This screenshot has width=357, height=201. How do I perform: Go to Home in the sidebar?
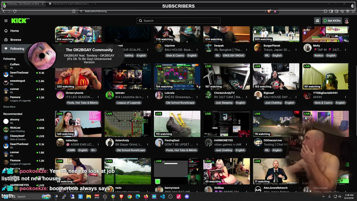click(15, 31)
